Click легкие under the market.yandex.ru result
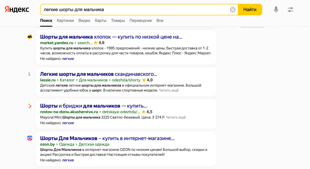This screenshot has width=310, height=169. pyautogui.click(x=68, y=59)
